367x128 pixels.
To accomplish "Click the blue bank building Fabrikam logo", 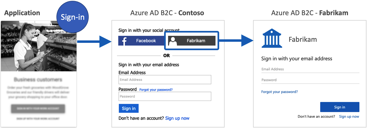I will click(x=271, y=39).
